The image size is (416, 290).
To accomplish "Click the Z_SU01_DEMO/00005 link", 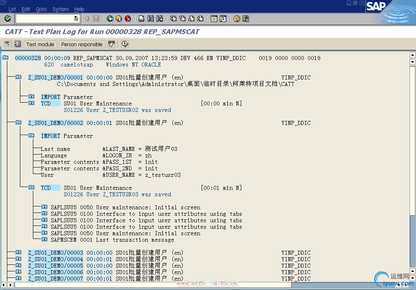I will click(55, 266).
